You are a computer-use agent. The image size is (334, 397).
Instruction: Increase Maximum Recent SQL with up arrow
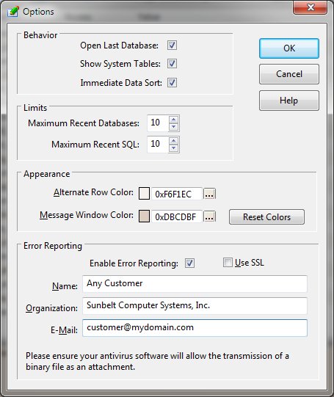point(174,141)
